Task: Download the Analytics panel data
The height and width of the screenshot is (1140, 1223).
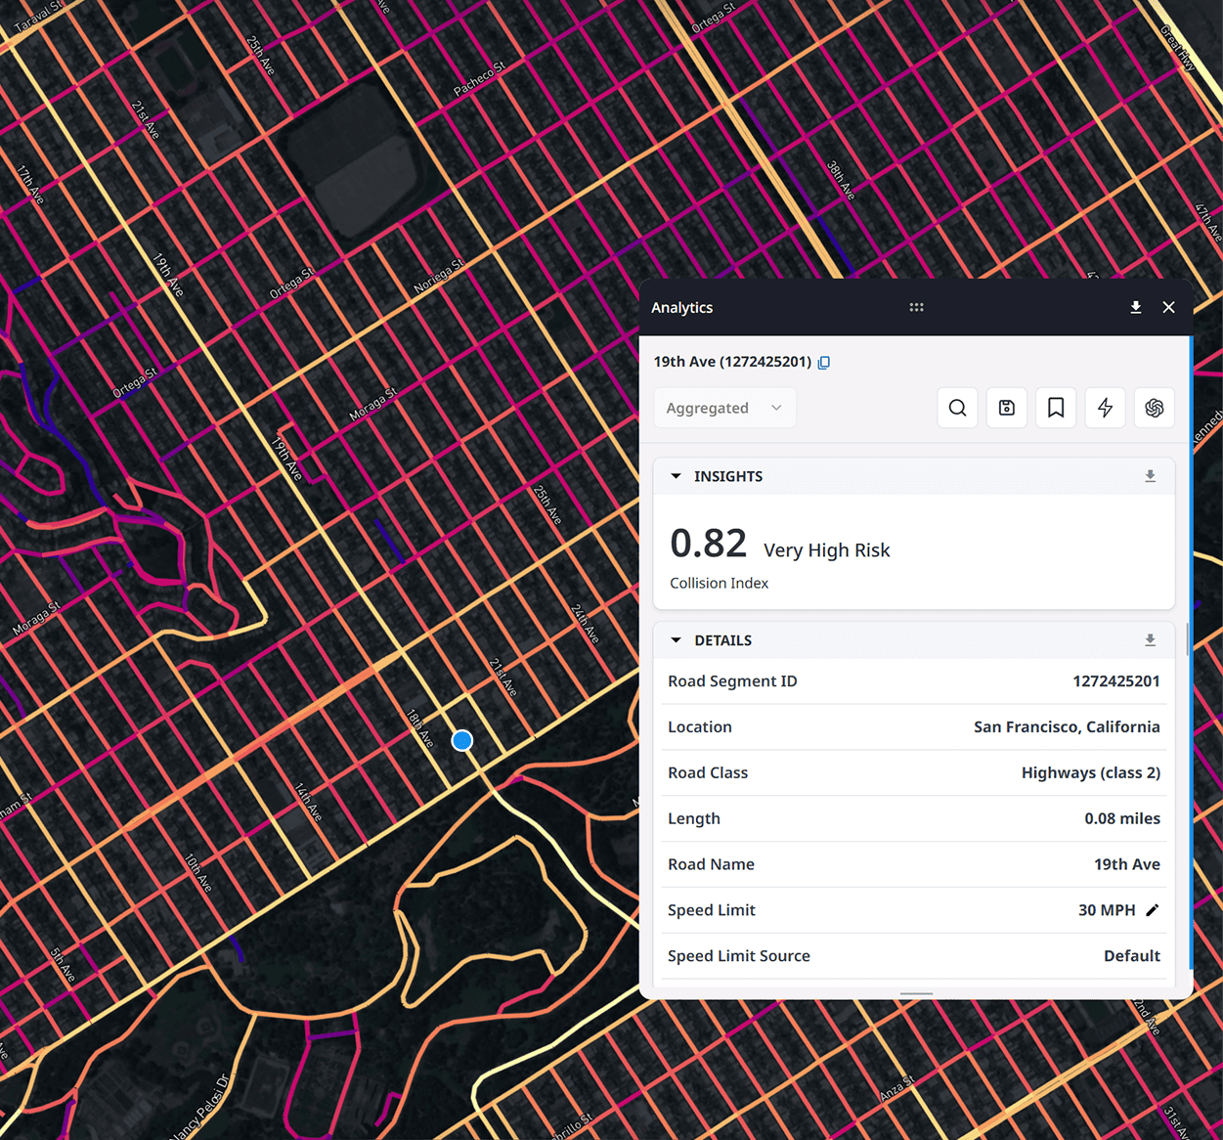Action: tap(1136, 307)
